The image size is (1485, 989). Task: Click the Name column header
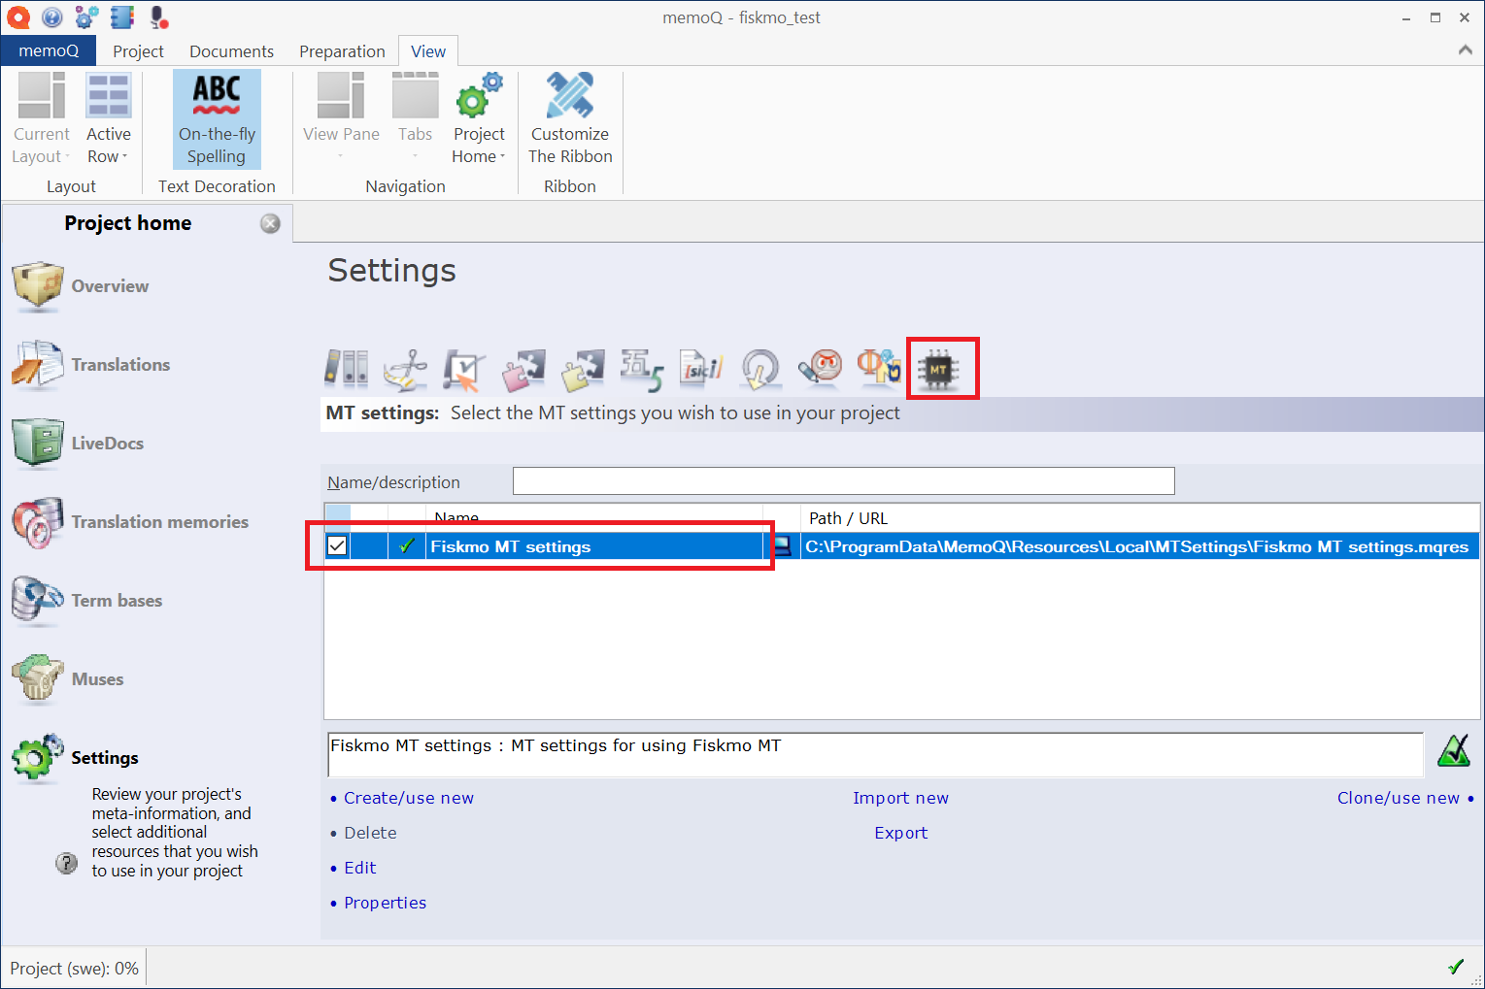pyautogui.click(x=593, y=518)
